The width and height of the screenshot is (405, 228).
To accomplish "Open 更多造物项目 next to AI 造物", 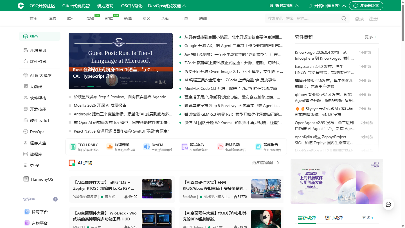I will click(x=266, y=163).
